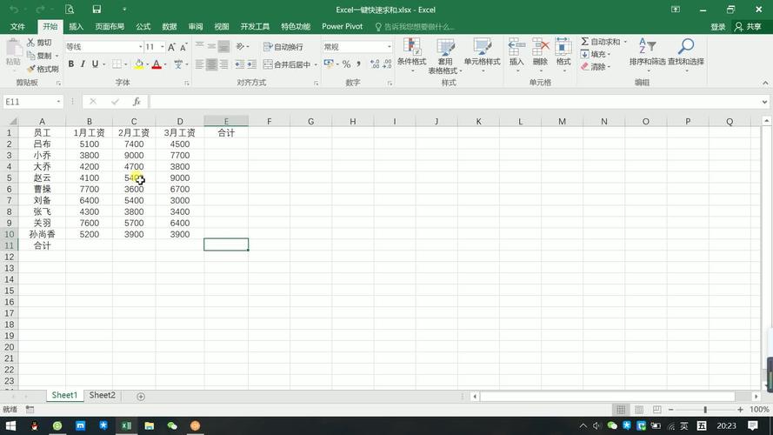
Task: Click the Print Preview icon in title bar
Action: pyautogui.click(x=70, y=10)
